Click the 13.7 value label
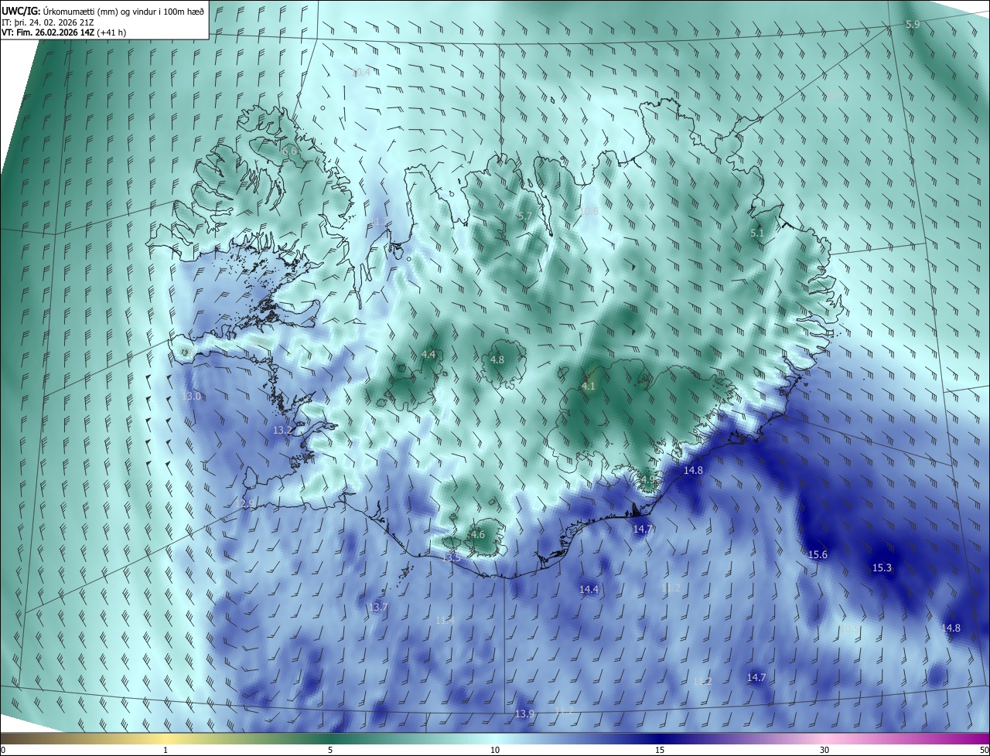This screenshot has height=756, width=990. (377, 608)
